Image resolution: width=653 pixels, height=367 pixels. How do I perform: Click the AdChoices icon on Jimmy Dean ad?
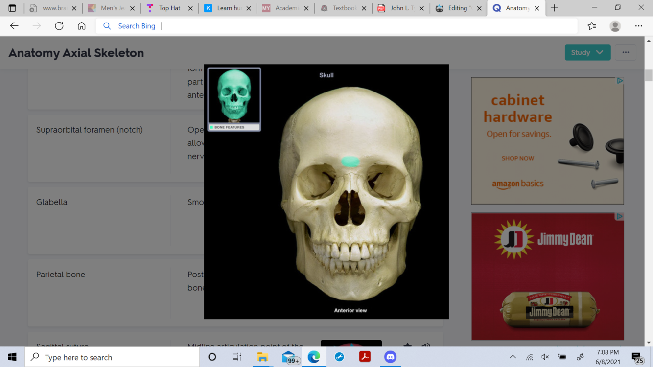620,216
